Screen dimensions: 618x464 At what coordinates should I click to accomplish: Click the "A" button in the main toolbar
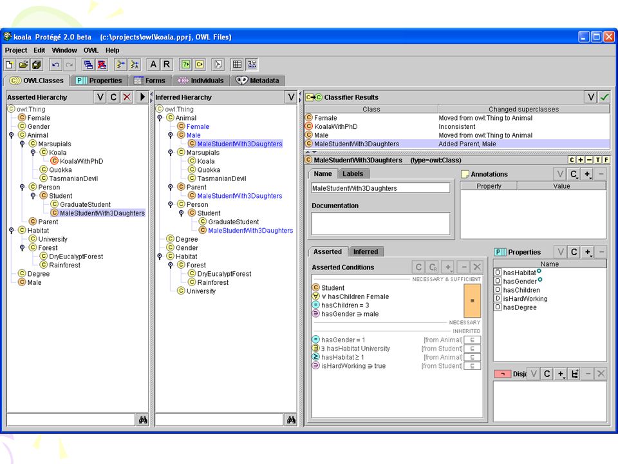pos(153,64)
